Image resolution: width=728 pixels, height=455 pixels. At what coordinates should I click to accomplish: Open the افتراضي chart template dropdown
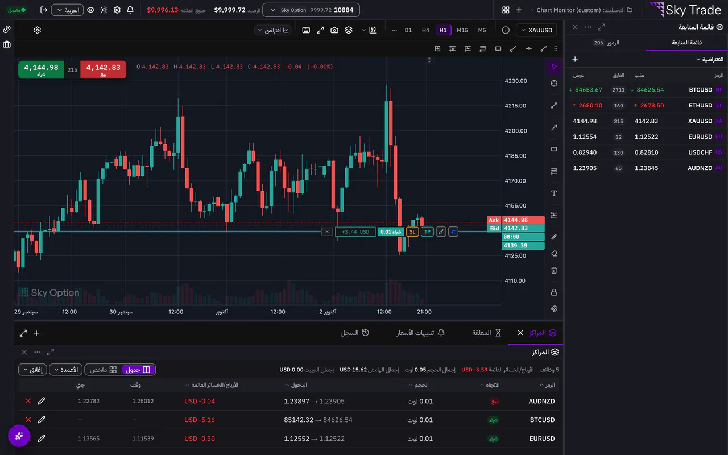(x=273, y=30)
